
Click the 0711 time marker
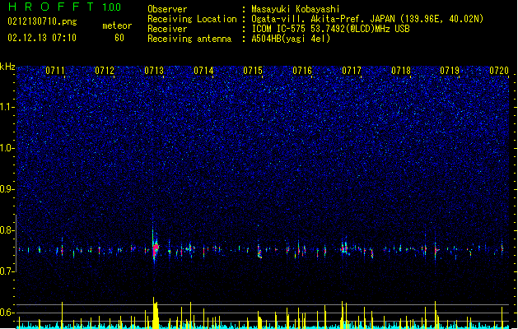coord(55,70)
